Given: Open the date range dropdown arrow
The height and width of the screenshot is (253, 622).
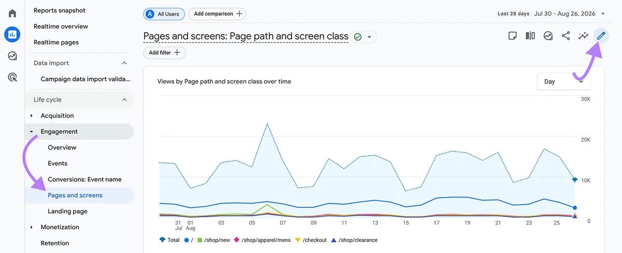Looking at the screenshot, I should (x=603, y=14).
